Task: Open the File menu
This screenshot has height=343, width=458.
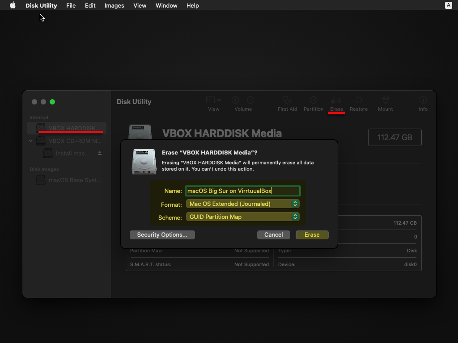Action: [x=71, y=5]
